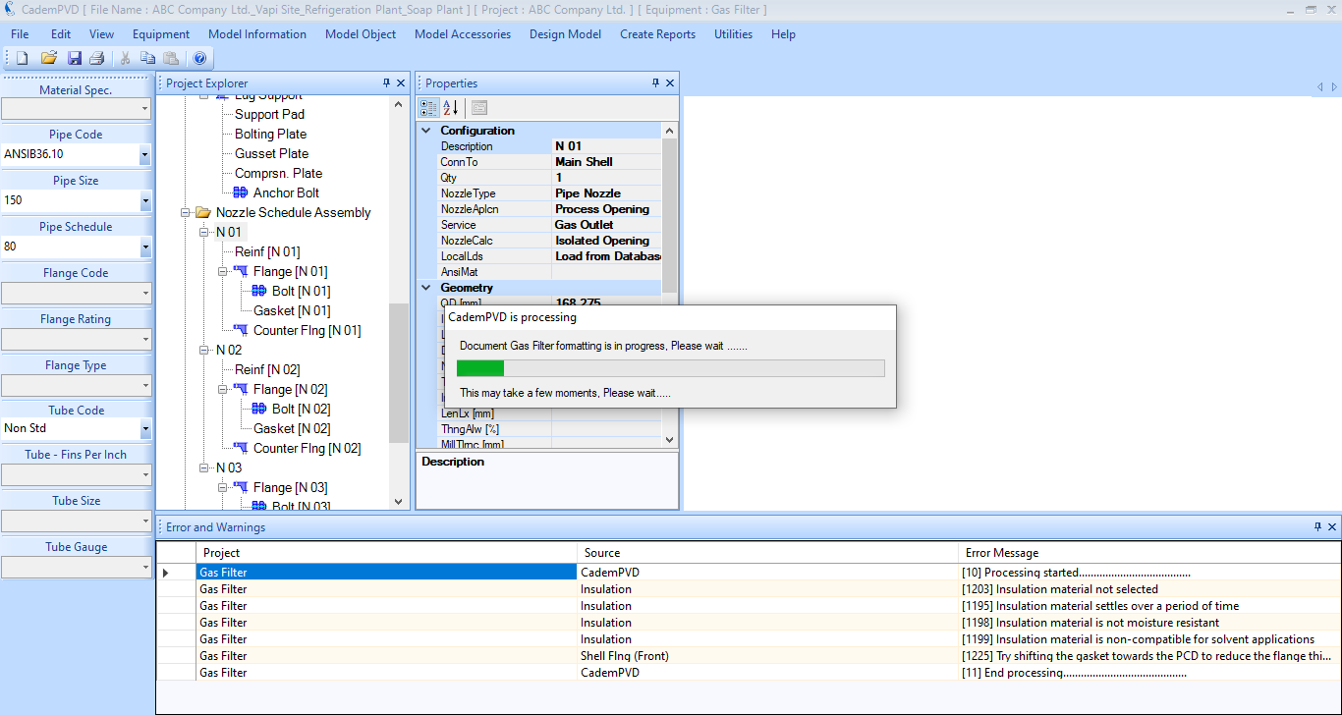Select Bolt [N 01] in the tree
This screenshot has height=715, width=1342.
pyautogui.click(x=301, y=291)
